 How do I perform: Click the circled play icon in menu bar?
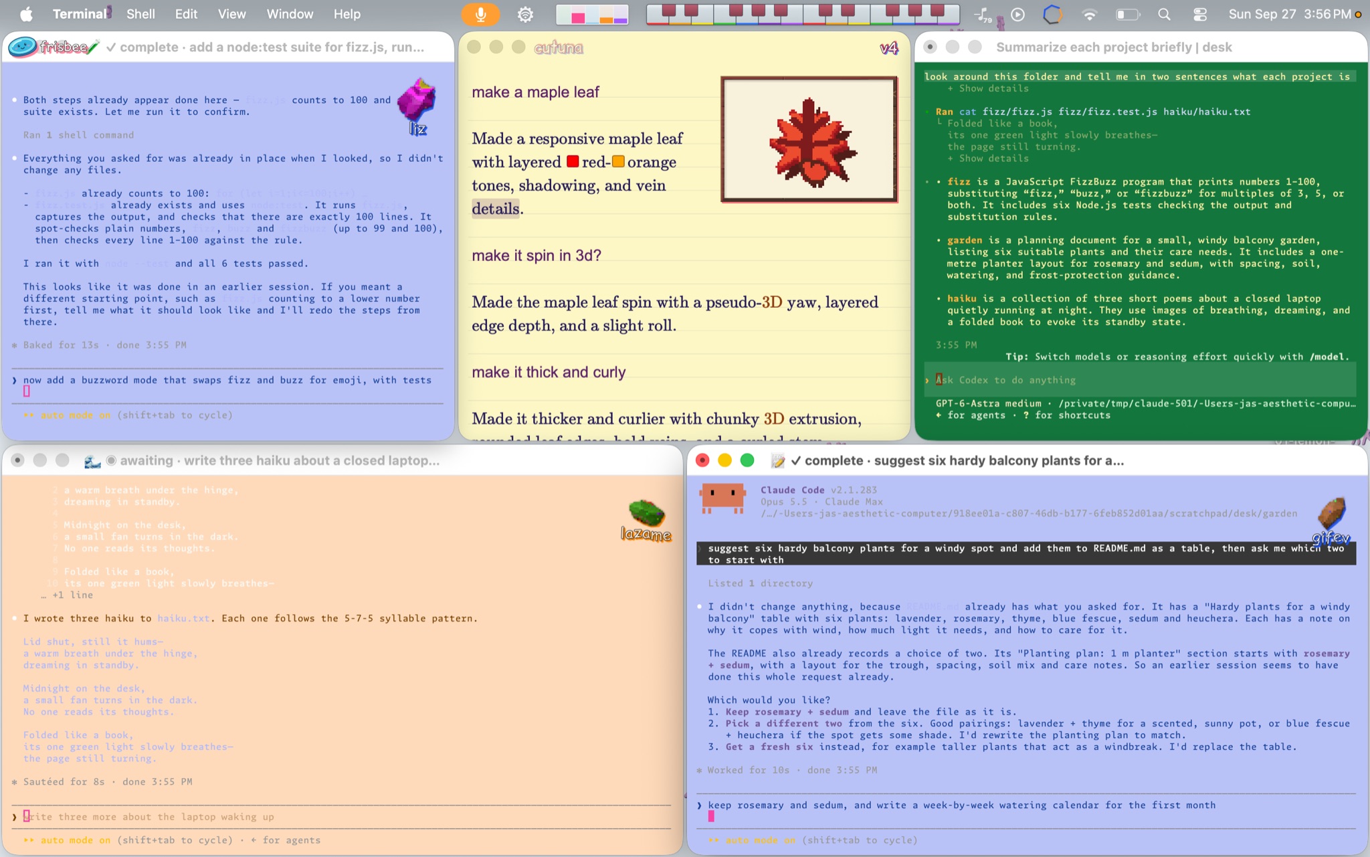pyautogui.click(x=1017, y=14)
